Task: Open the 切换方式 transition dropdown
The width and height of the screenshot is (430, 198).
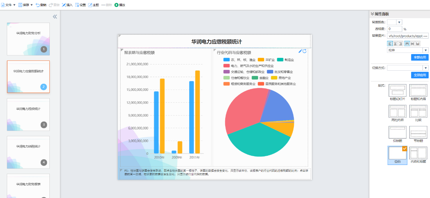Action: pos(426,68)
